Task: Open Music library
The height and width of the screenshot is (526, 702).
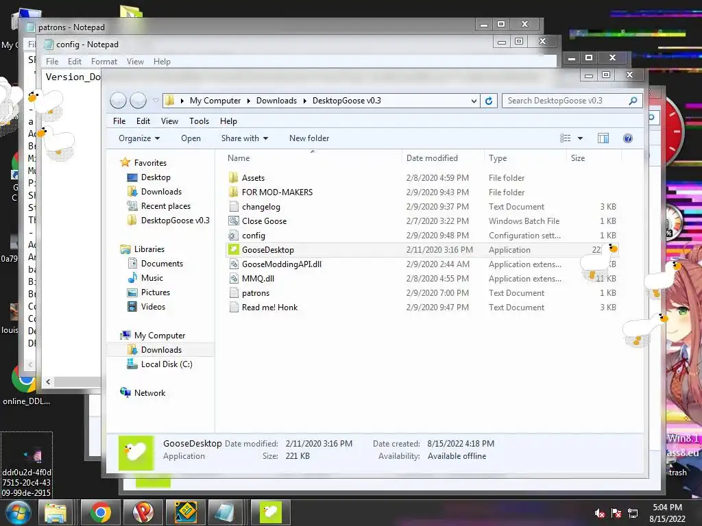Action: click(152, 278)
